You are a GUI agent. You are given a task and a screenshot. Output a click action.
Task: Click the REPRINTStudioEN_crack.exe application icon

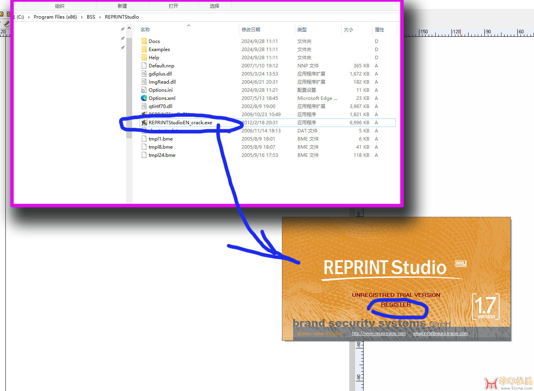[x=144, y=122]
